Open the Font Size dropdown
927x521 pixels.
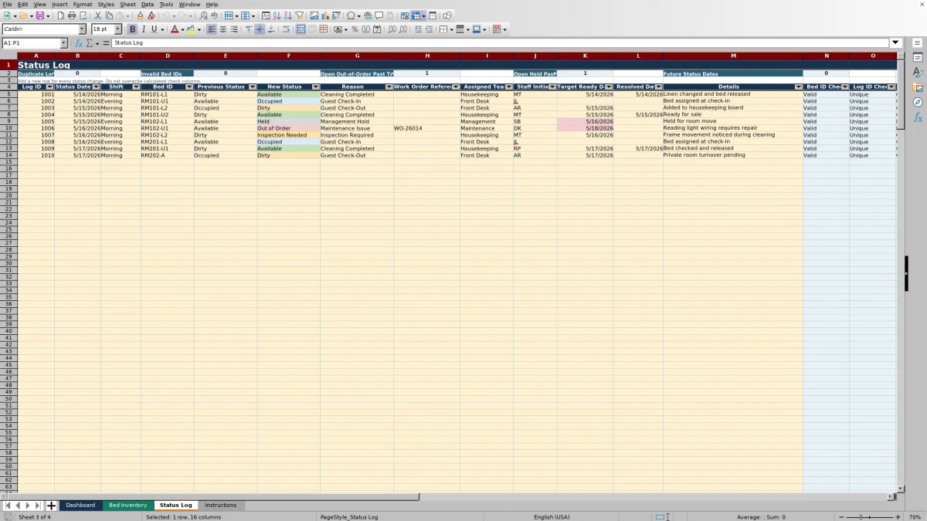pos(118,29)
